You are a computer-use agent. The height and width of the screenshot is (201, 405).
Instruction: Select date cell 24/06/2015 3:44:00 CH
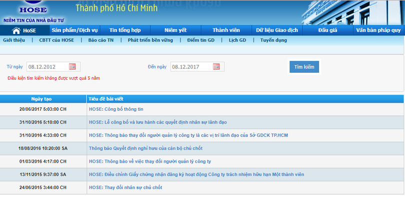(43, 188)
